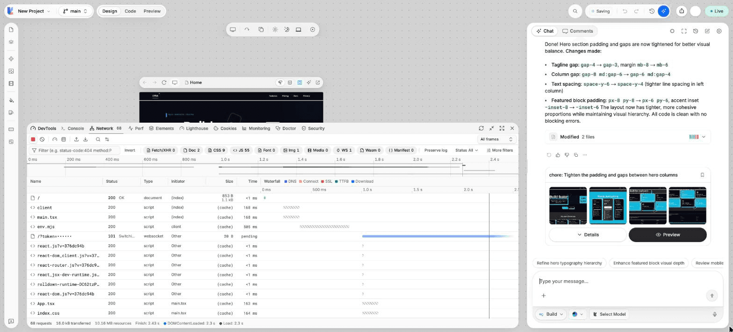Click the search button in top bar
733x332 pixels.
click(x=575, y=11)
